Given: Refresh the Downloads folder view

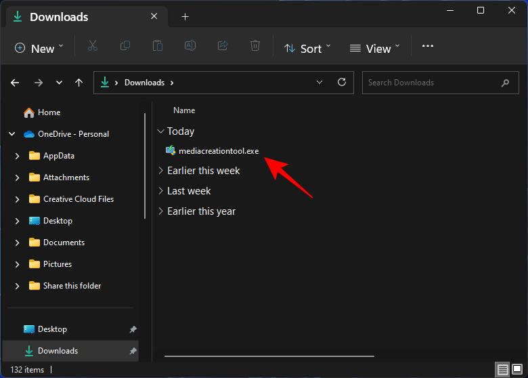Looking at the screenshot, I should point(342,83).
